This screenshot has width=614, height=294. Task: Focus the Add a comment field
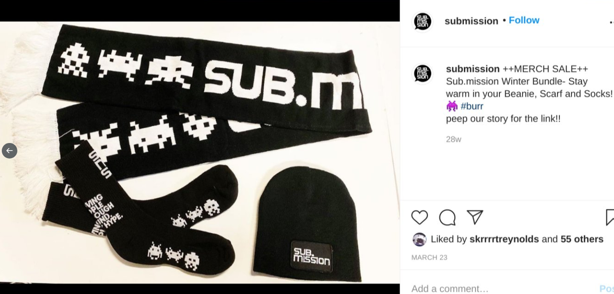click(502, 289)
